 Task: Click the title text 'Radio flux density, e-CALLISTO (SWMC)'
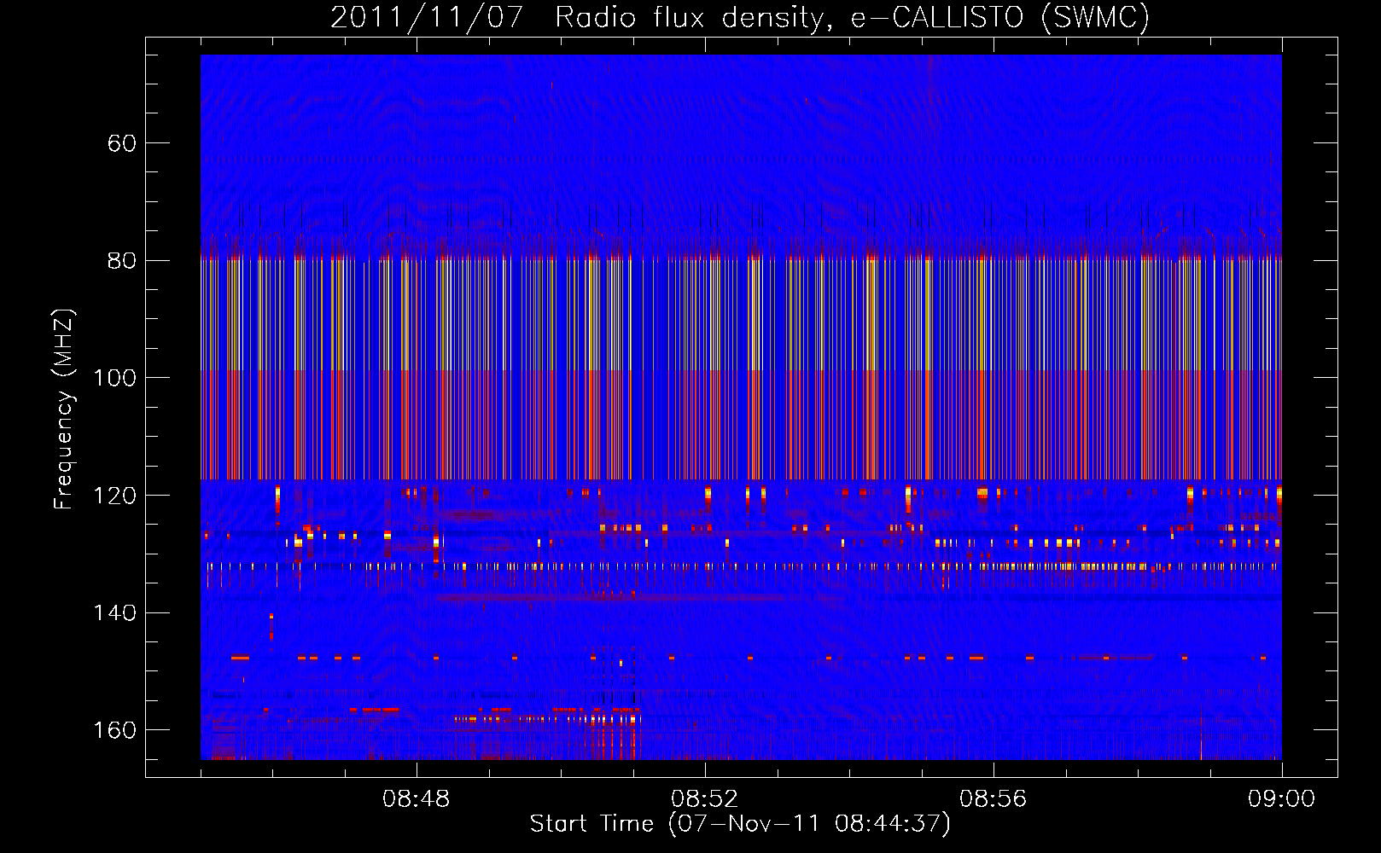click(x=853, y=18)
